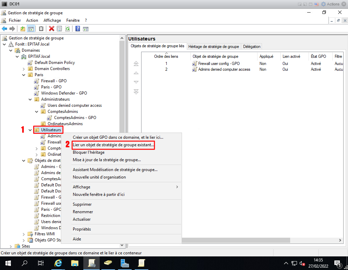Select "Bloquer l'héritage" in context menu
The width and height of the screenshot is (348, 270).
(x=88, y=152)
